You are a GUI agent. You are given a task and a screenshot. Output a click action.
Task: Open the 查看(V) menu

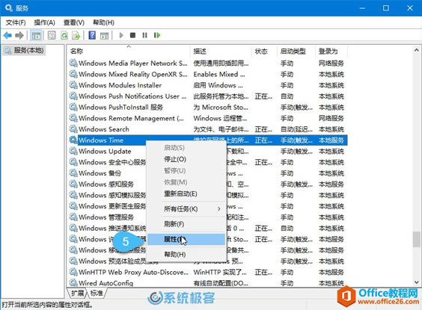click(74, 22)
